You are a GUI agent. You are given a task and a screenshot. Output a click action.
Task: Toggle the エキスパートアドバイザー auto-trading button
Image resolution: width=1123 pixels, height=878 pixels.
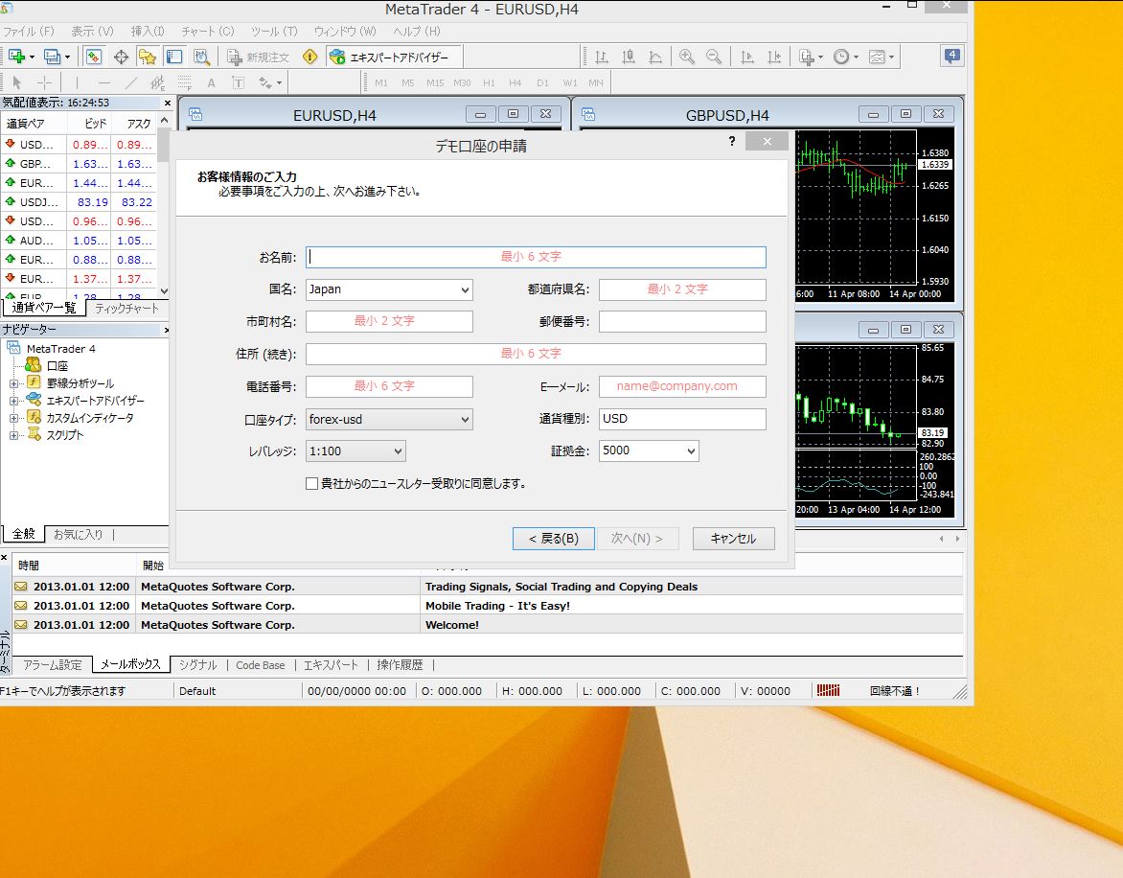pos(394,57)
